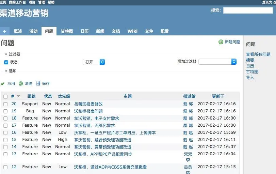Open the 甘特图 tab

click(x=67, y=31)
